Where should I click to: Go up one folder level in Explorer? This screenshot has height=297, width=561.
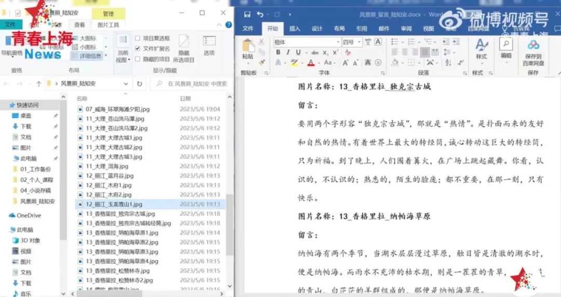[x=38, y=84]
